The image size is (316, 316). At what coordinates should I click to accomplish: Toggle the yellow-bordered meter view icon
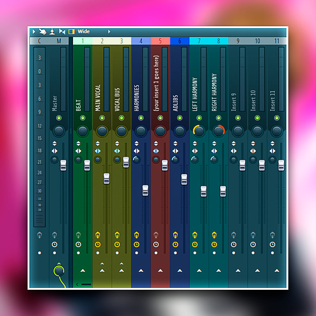point(71,32)
